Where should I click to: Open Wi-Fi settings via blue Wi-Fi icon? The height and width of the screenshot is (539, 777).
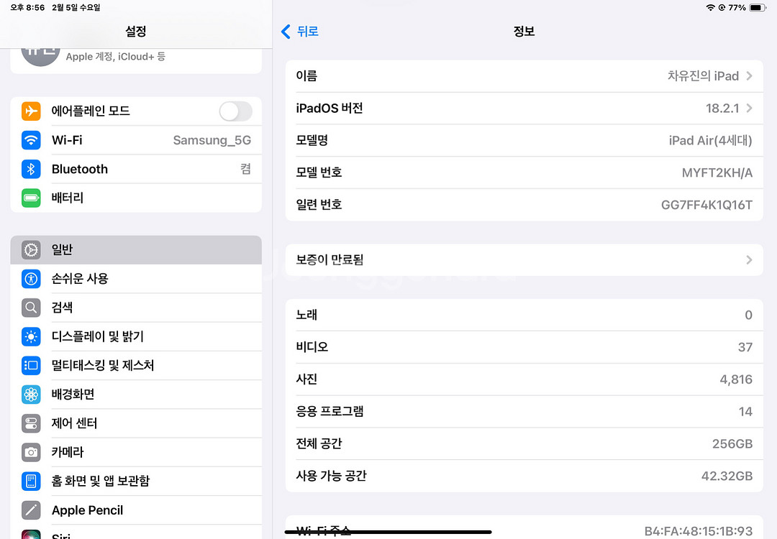pyautogui.click(x=31, y=140)
